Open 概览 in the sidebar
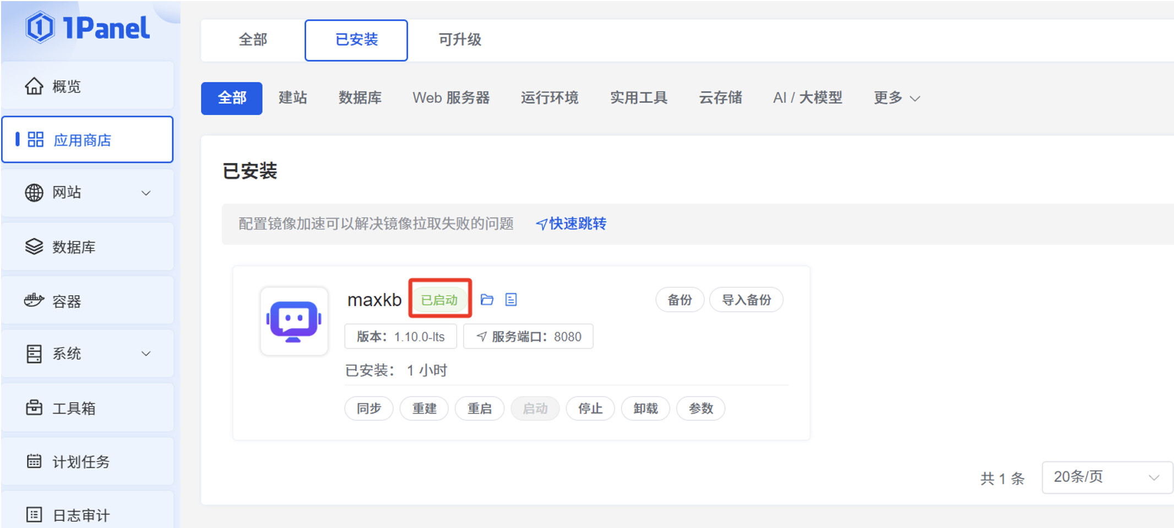1174x528 pixels. pyautogui.click(x=88, y=86)
